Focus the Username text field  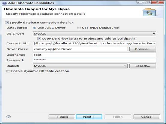95,55
